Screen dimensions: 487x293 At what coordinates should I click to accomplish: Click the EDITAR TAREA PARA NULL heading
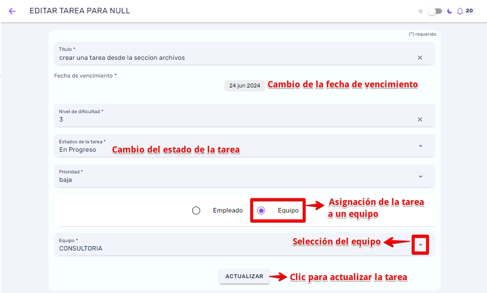80,11
